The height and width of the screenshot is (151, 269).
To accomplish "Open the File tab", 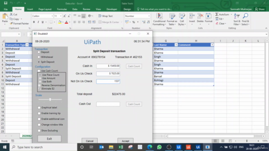I will 5,9.
